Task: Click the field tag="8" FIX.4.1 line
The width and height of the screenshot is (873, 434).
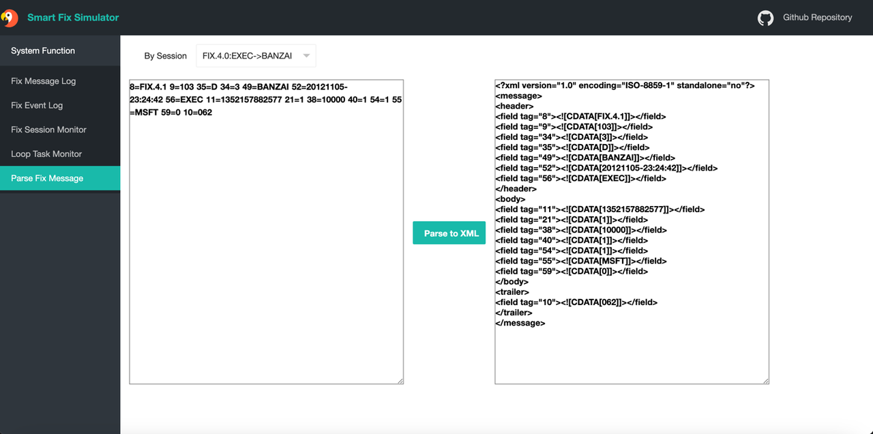Action: click(x=580, y=116)
